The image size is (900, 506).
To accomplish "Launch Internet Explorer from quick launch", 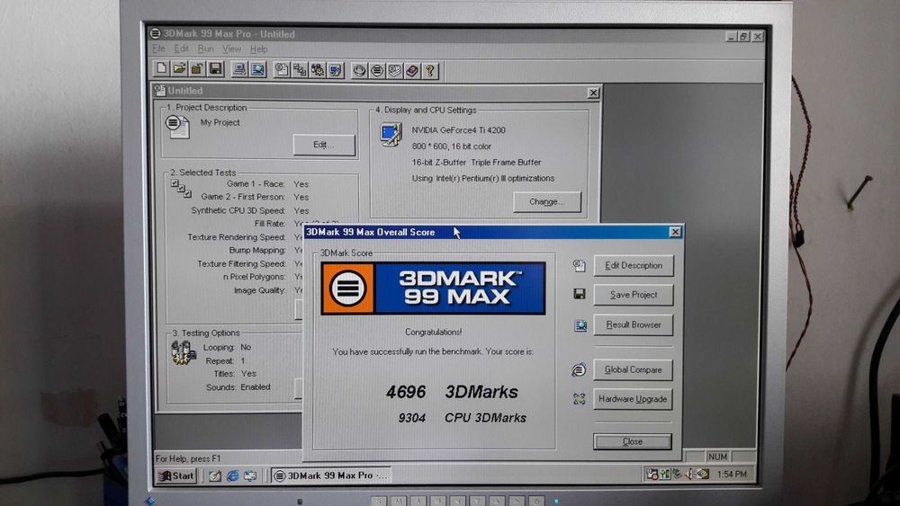I will point(232,475).
